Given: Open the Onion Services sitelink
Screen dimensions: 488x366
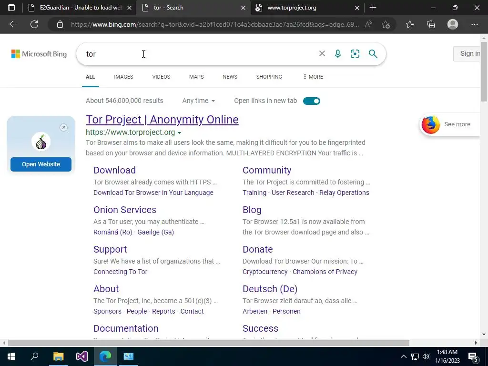Looking at the screenshot, I should click(x=125, y=210).
